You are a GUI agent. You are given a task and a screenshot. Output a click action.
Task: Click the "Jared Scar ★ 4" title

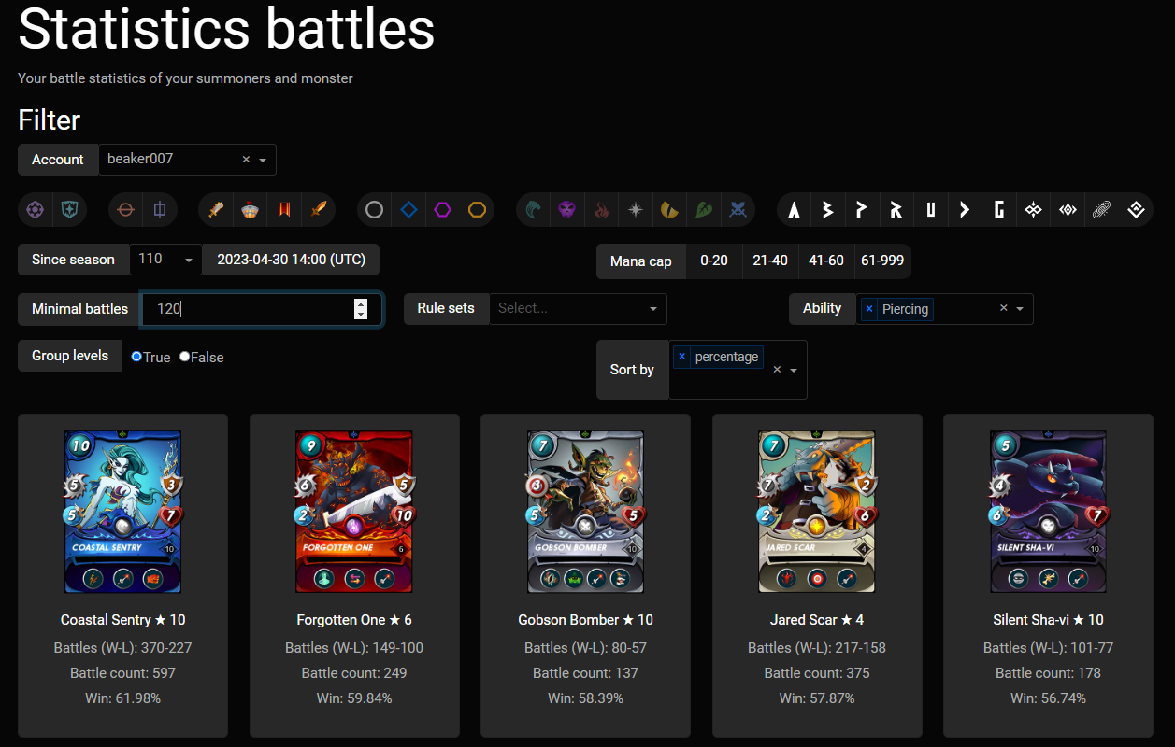coord(817,620)
